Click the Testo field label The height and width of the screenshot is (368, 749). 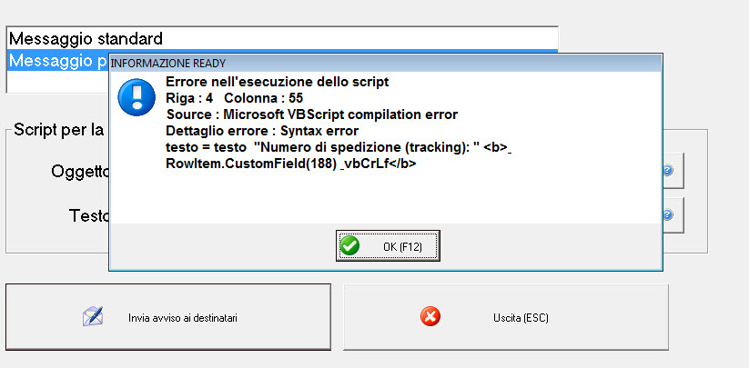coord(89,215)
